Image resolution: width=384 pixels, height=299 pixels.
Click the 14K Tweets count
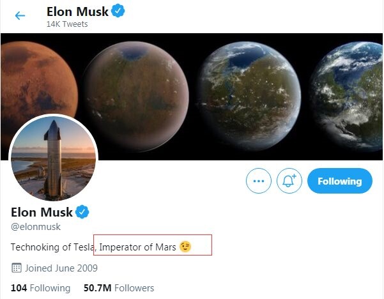67,24
